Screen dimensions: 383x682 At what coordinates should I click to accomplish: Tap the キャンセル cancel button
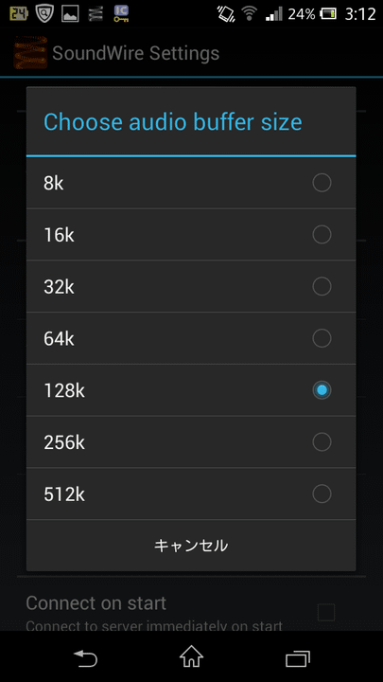[191, 546]
